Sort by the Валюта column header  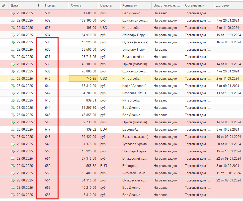pyautogui.click(x=106, y=5)
